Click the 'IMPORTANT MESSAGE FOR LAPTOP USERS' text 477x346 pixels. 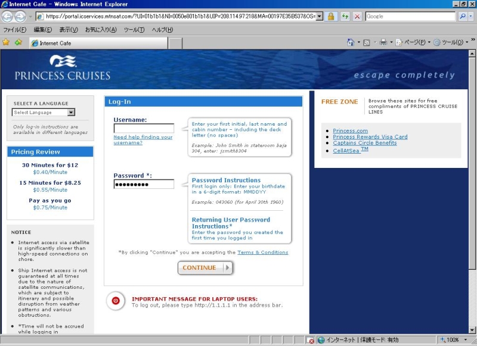(195, 299)
